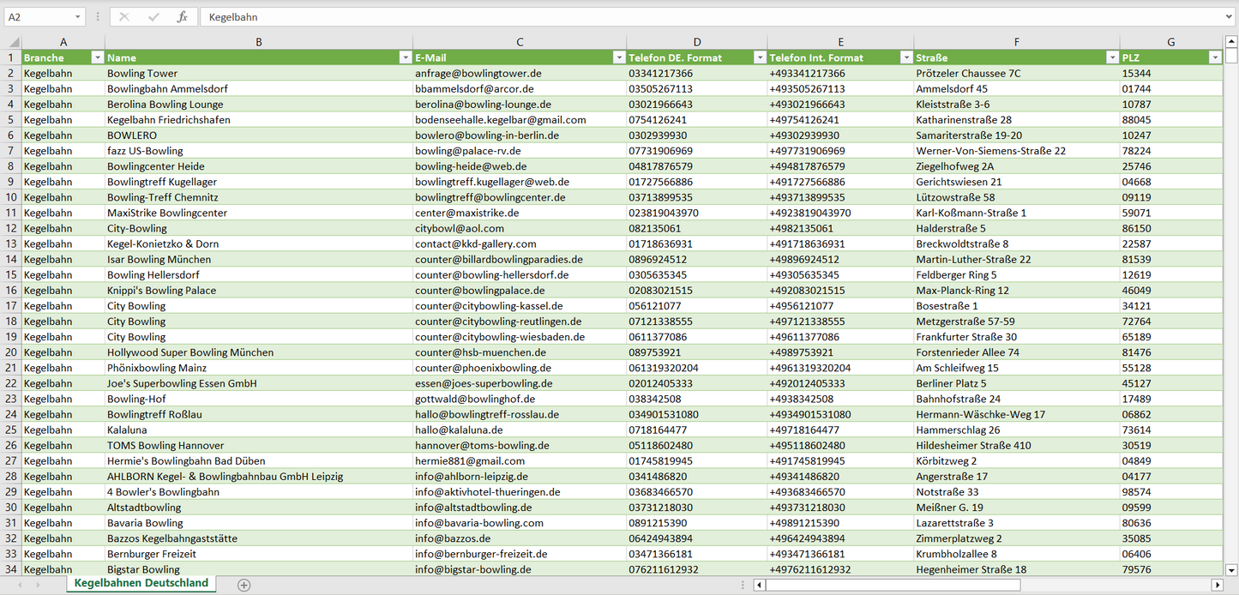This screenshot has height=595, width=1239.
Task: Expand the formula bar with chevron
Action: click(x=1230, y=17)
